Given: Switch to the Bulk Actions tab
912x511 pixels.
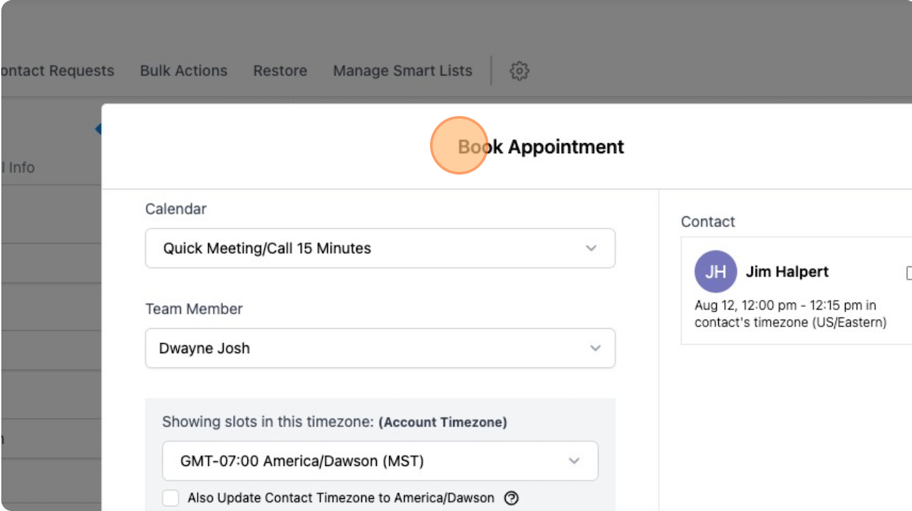Looking at the screenshot, I should pyautogui.click(x=184, y=71).
